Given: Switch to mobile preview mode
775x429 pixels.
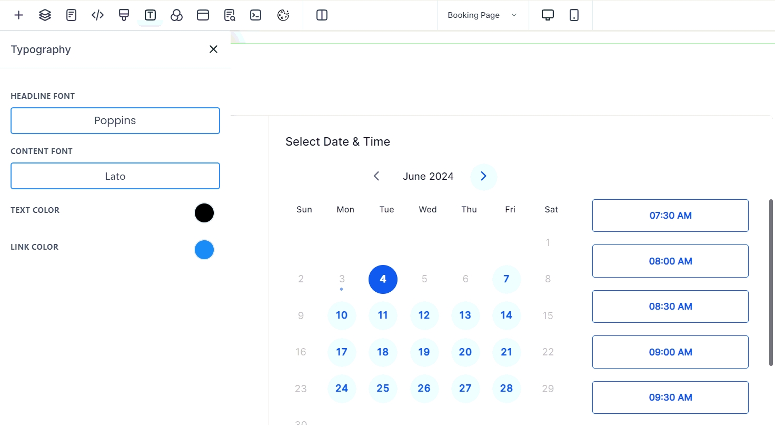Looking at the screenshot, I should coord(574,15).
